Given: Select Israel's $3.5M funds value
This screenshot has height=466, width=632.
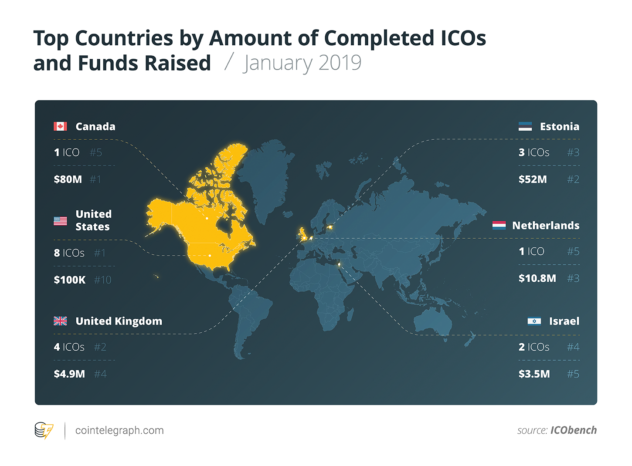Looking at the screenshot, I should click(534, 374).
